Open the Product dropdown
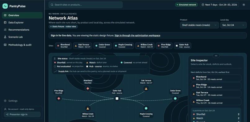This screenshot has height=122, width=250. click(199, 25)
